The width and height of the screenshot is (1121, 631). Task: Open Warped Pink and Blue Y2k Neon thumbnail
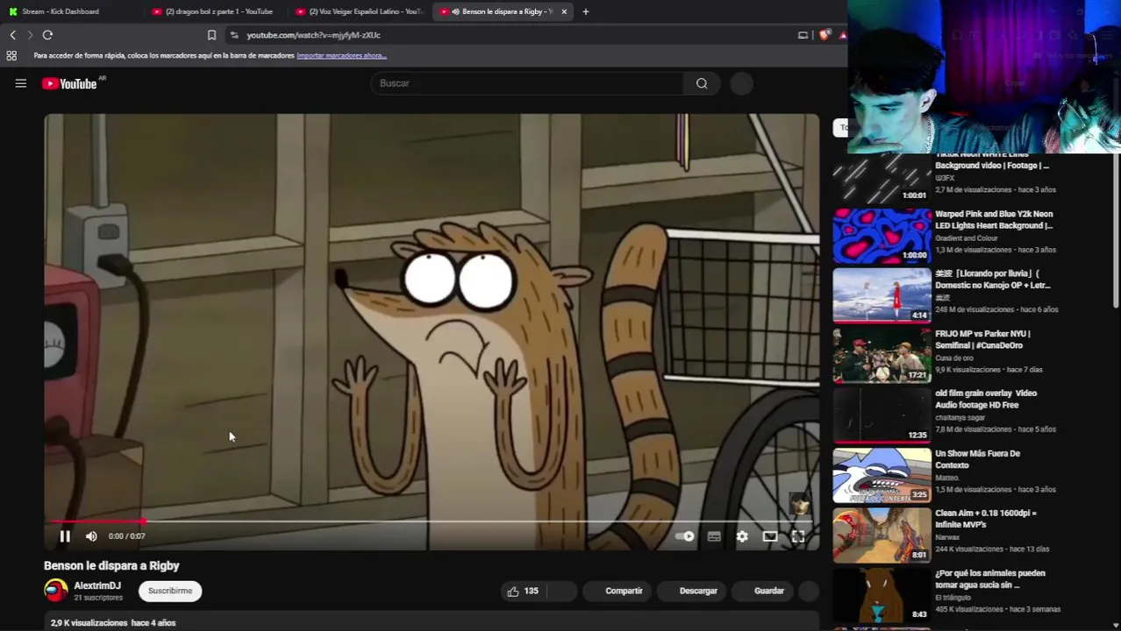[x=882, y=236]
